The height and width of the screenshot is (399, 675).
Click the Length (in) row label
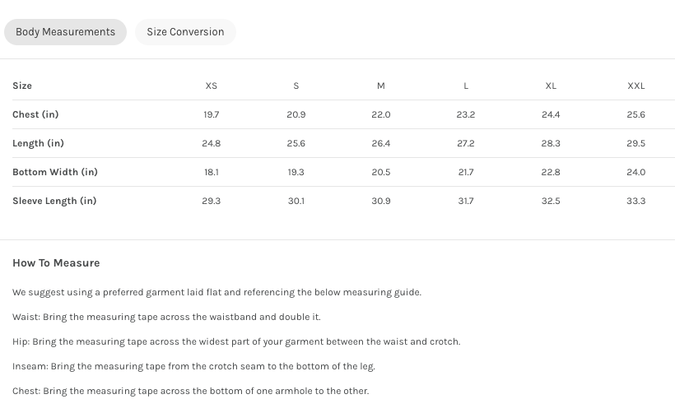[x=38, y=143]
